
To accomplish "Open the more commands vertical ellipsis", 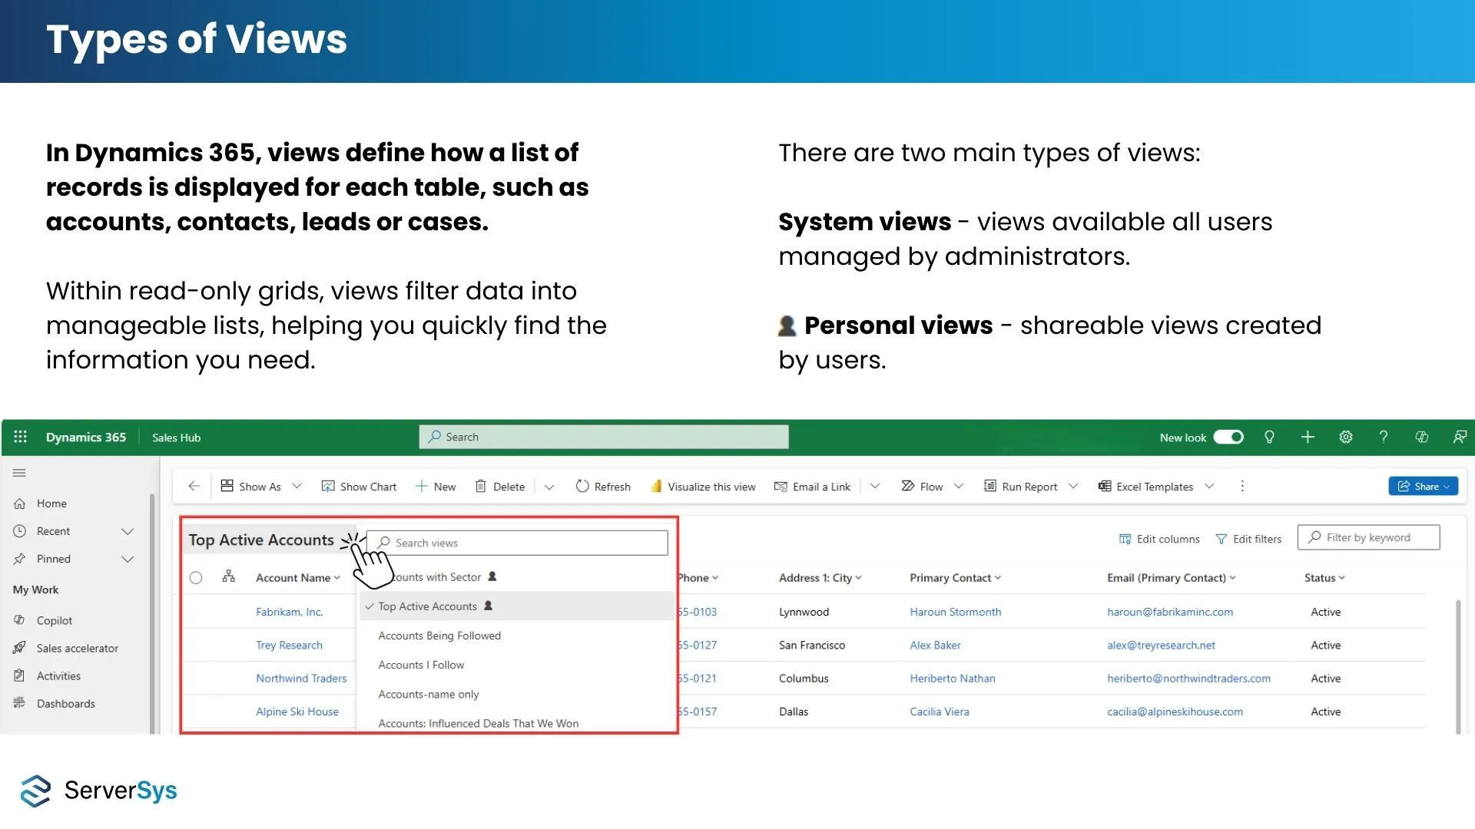I will pyautogui.click(x=1242, y=486).
